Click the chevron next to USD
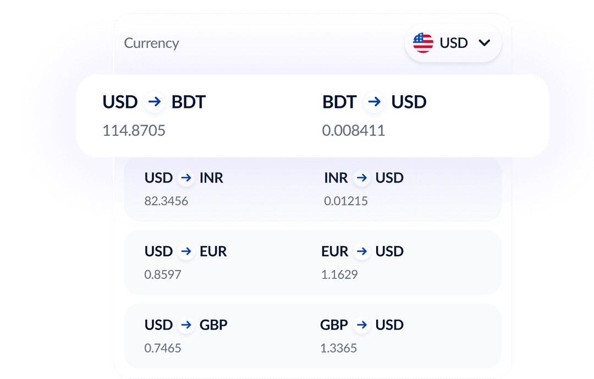 [485, 42]
